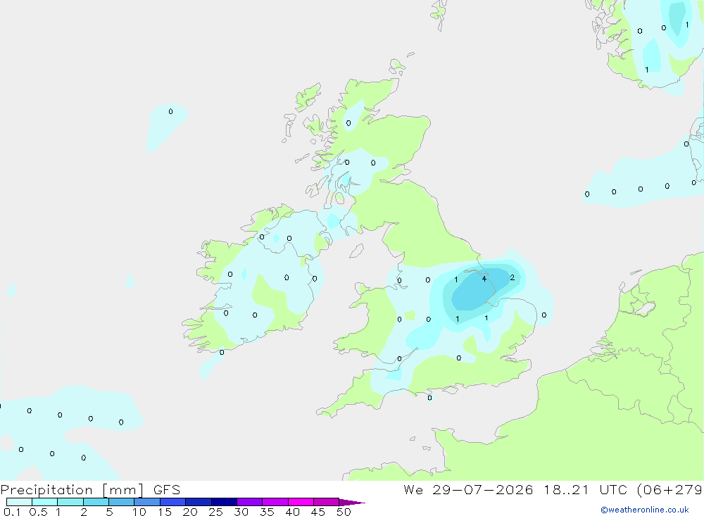The image size is (704, 516).
Task: Click the '45' legend scale label
Action: click(x=318, y=512)
